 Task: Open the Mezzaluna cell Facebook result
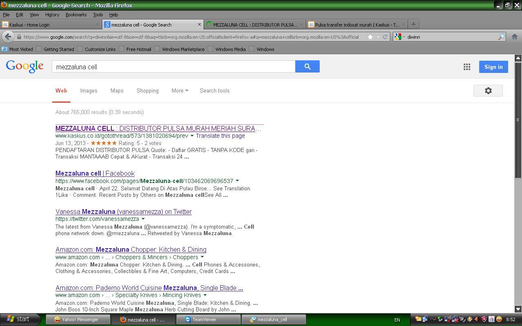(95, 173)
